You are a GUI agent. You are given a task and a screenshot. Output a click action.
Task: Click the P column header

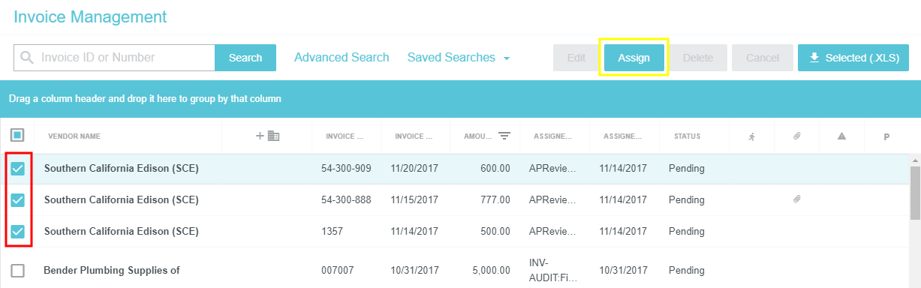(x=886, y=136)
